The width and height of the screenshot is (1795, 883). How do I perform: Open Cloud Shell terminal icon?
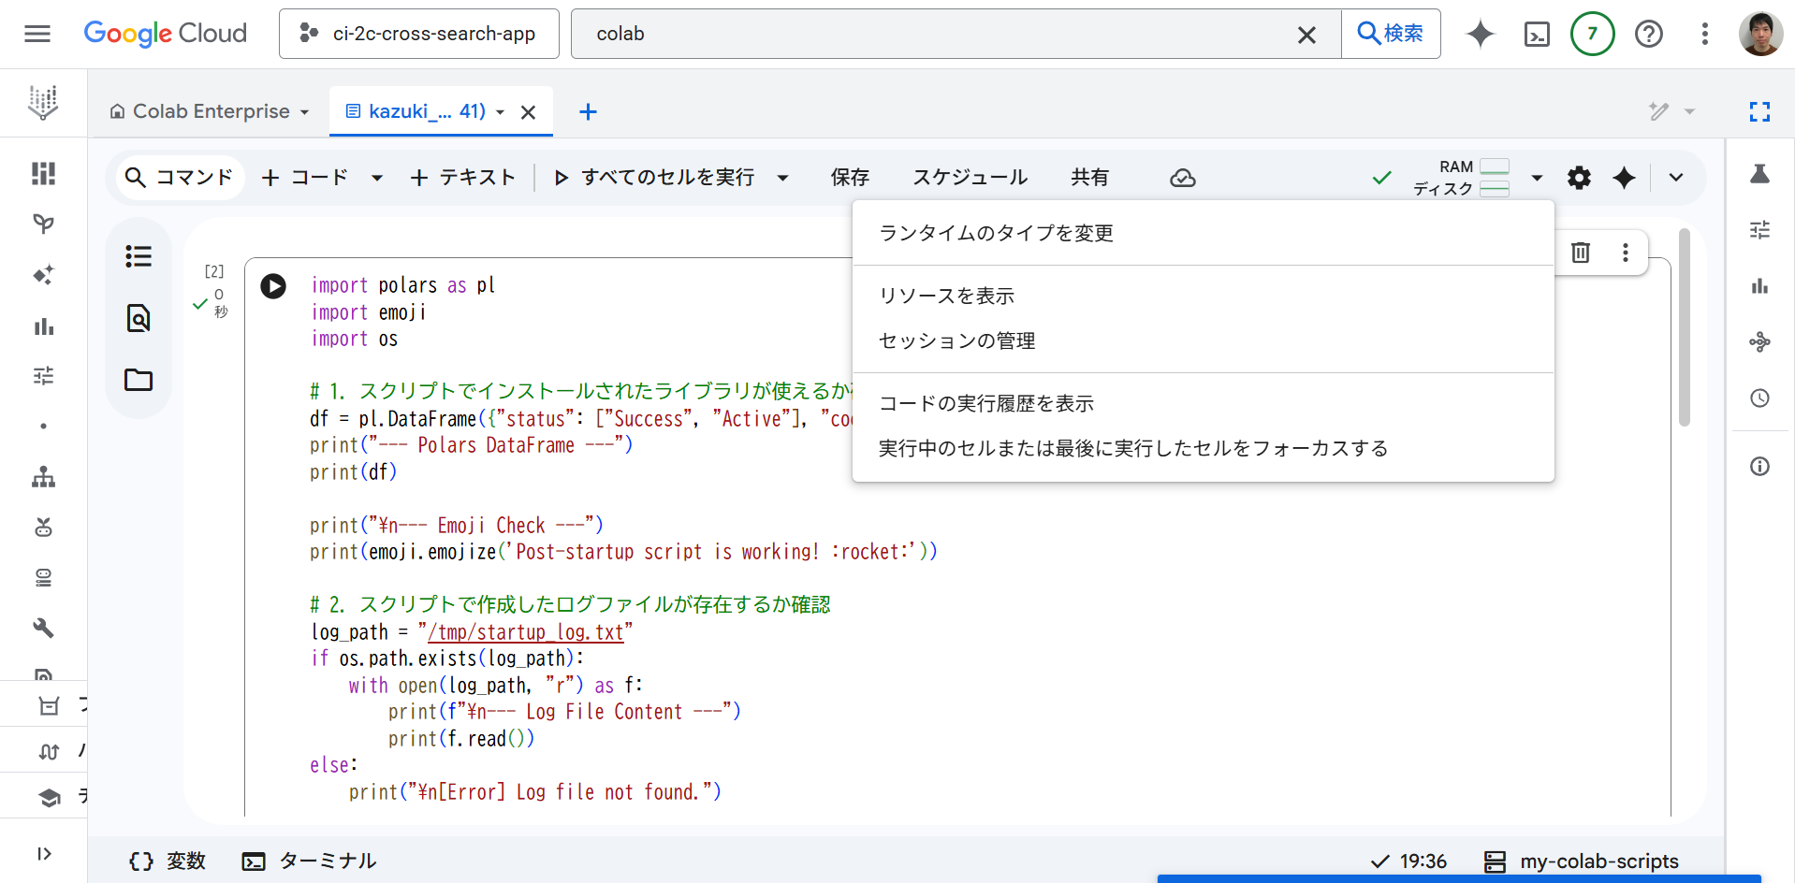[x=1537, y=35]
